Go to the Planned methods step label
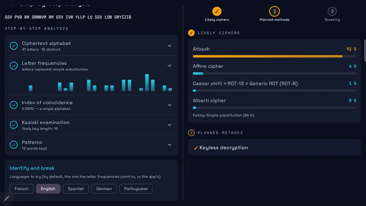Screen dimensions: 366x206 coord(274,19)
